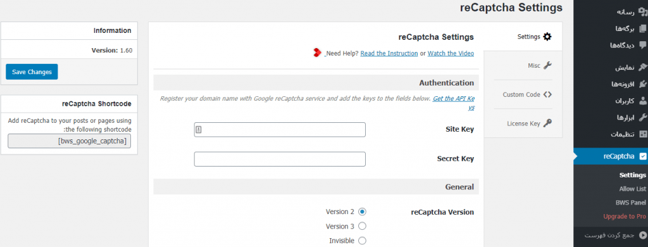Image resolution: width=648 pixels, height=247 pixels.
Task: Switch to the License Key tab
Action: 523,123
